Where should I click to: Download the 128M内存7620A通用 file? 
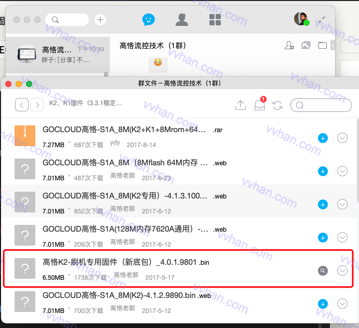point(323,237)
